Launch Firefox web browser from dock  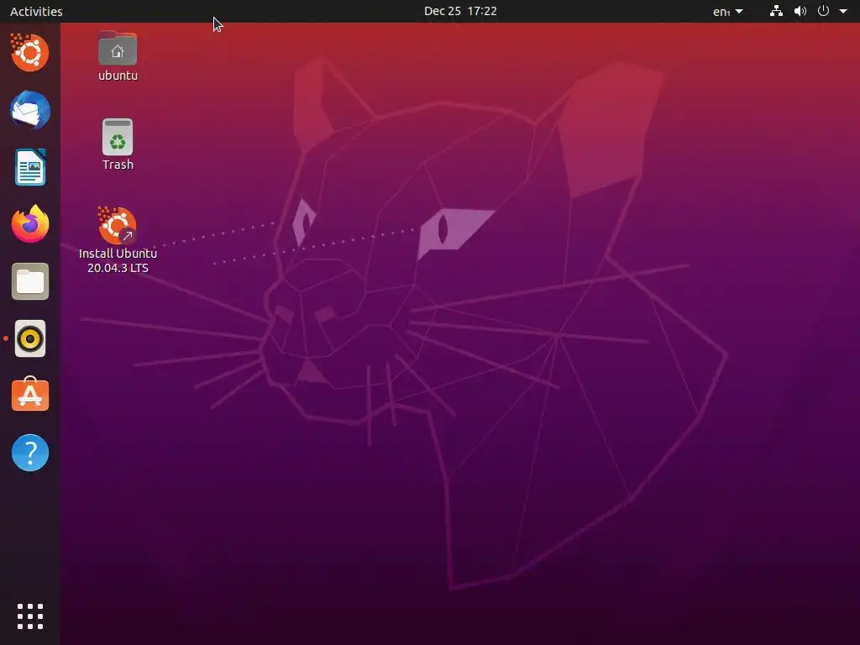[29, 223]
